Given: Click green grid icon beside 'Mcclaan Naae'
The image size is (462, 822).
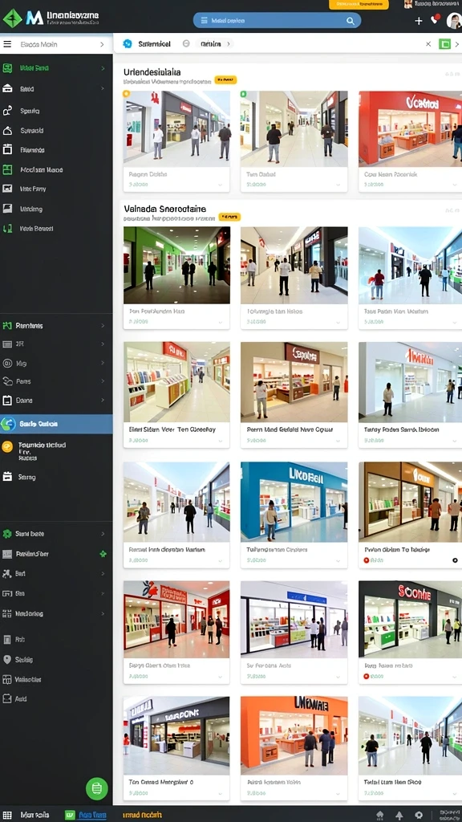Looking at the screenshot, I should pyautogui.click(x=7, y=169).
